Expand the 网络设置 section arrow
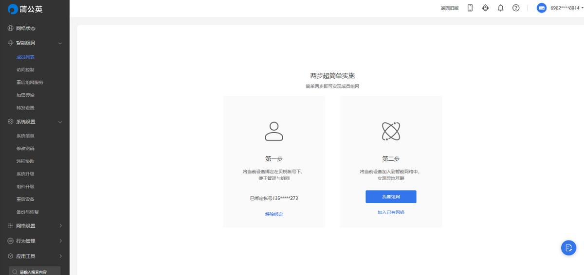Image resolution: width=584 pixels, height=275 pixels. 60,225
